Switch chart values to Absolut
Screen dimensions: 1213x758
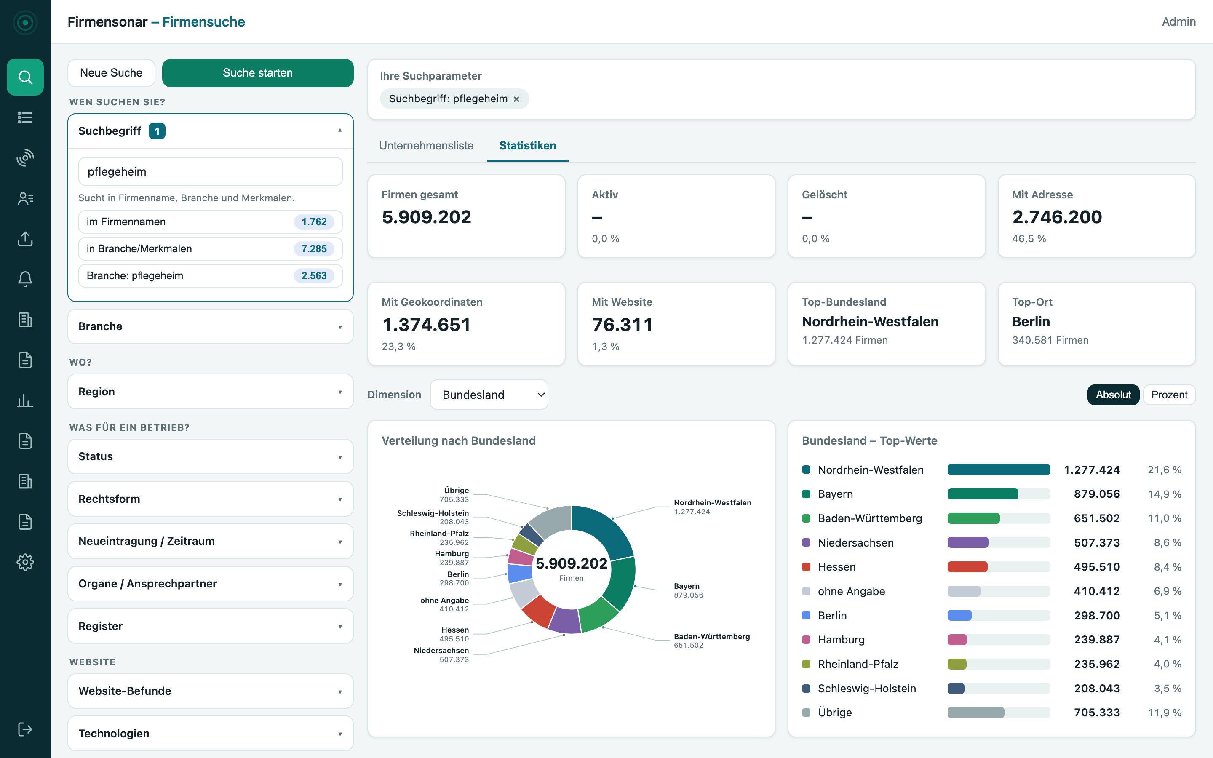point(1113,395)
